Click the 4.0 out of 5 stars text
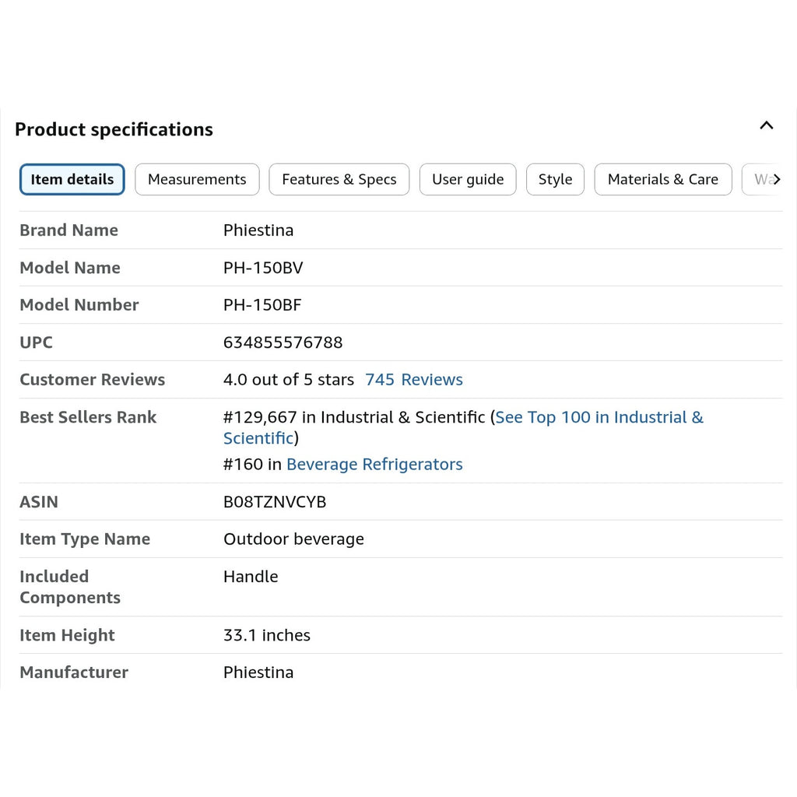This screenshot has height=797, width=797. pyautogui.click(x=289, y=380)
